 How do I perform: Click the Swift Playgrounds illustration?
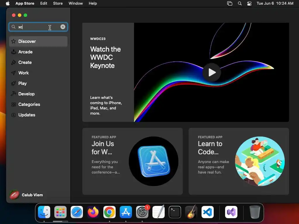(x=260, y=161)
